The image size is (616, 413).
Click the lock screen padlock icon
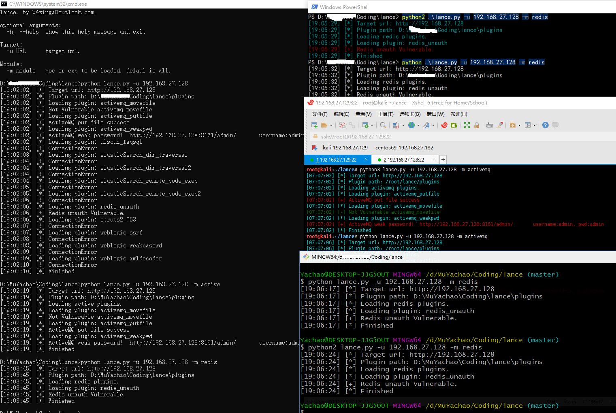[477, 125]
